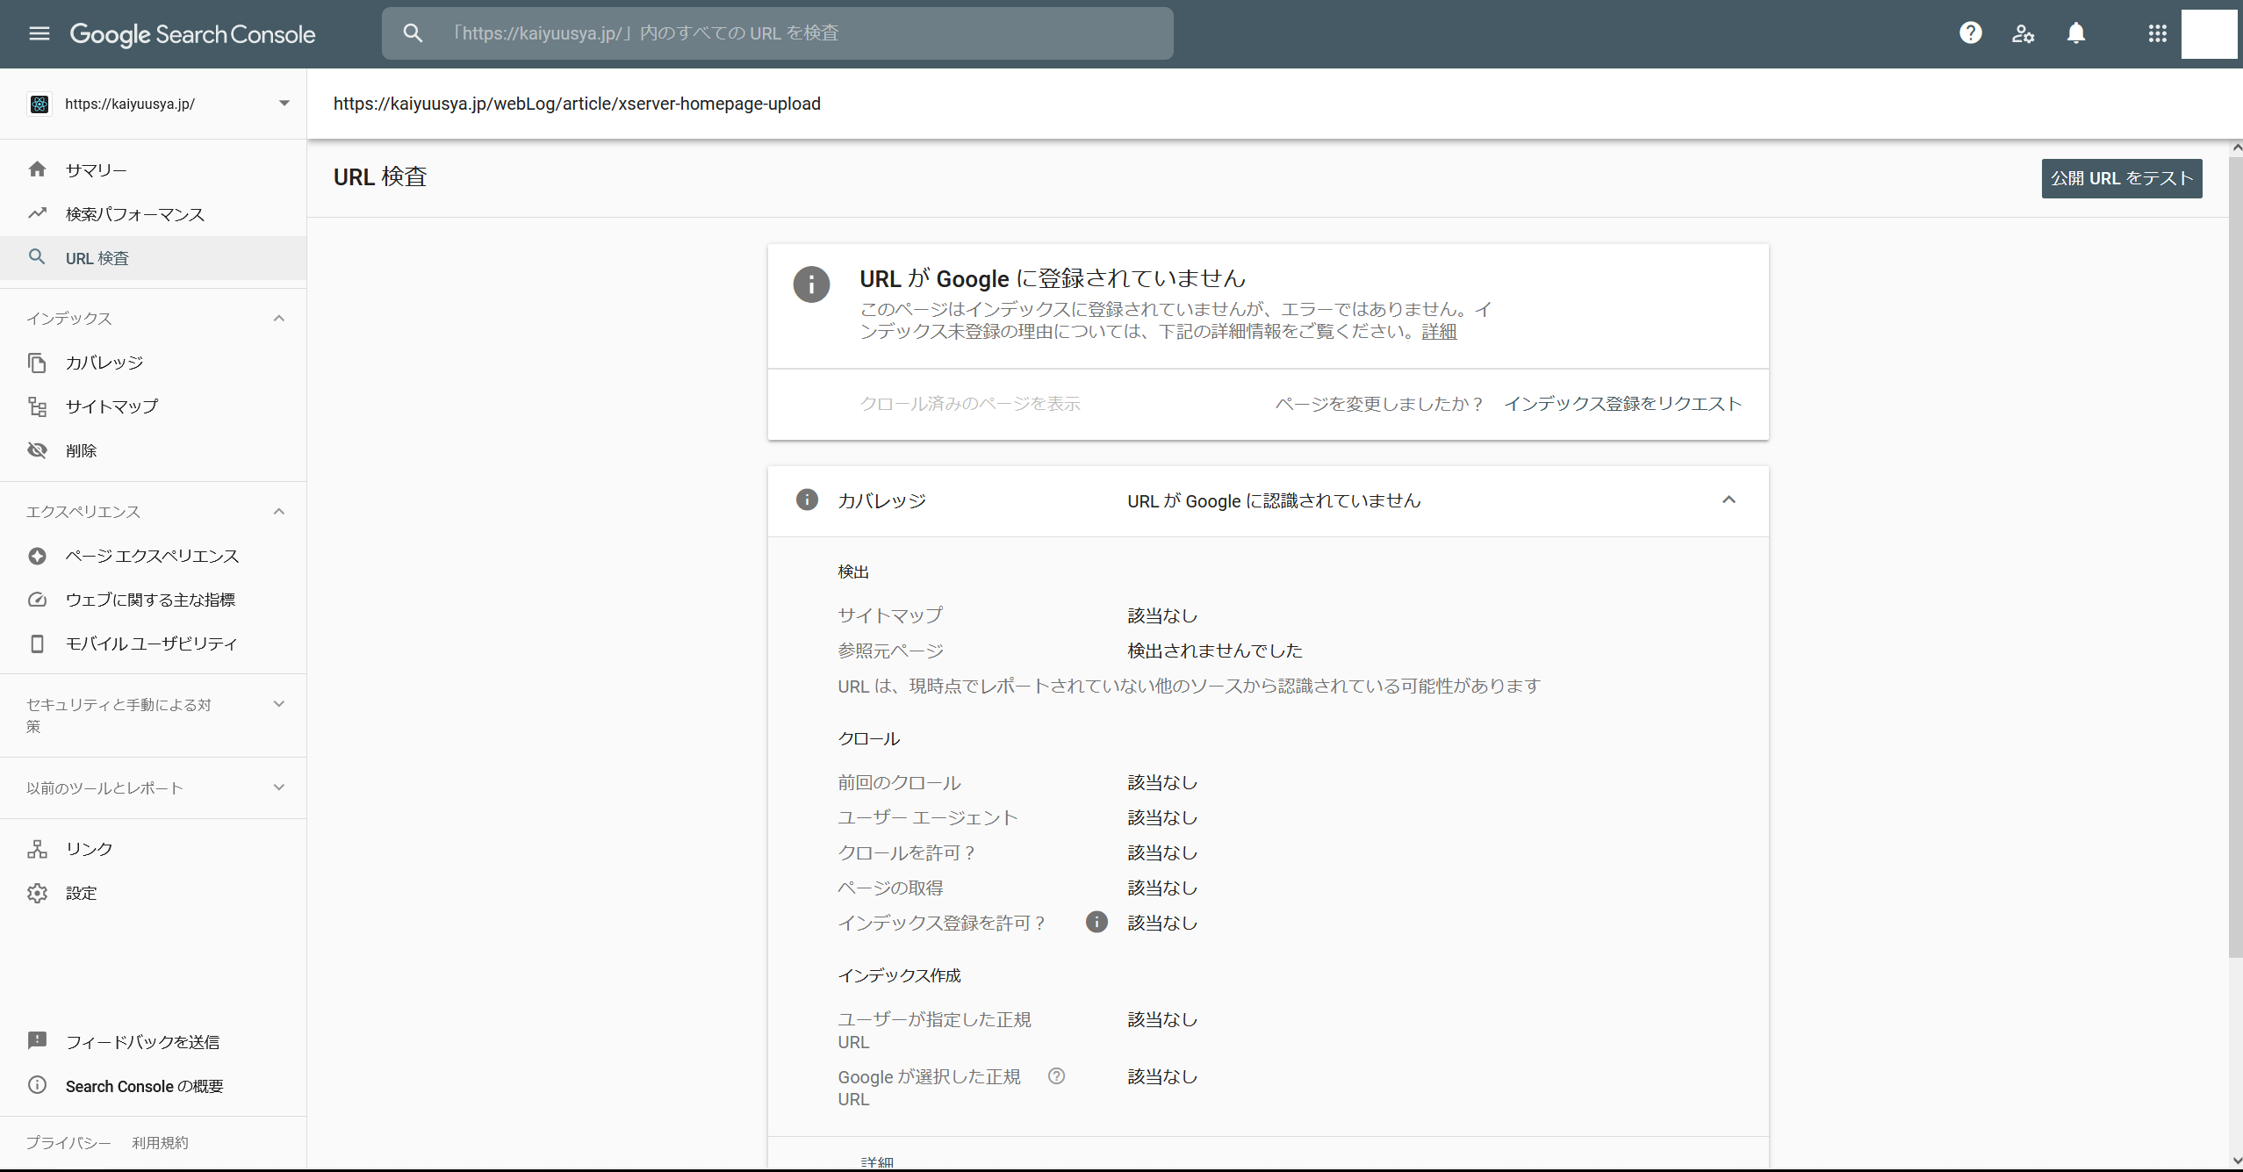Click the feedback speech bubble icon

coord(37,1041)
